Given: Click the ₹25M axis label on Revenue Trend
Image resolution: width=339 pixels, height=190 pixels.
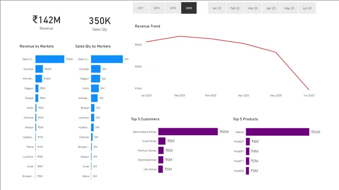Looking at the screenshot, I should (x=138, y=45).
